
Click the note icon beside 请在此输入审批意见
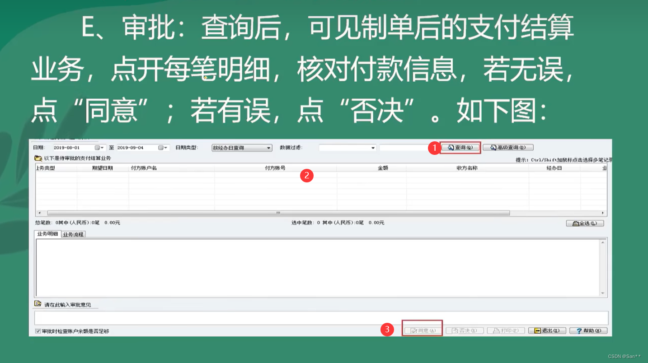pyautogui.click(x=38, y=304)
